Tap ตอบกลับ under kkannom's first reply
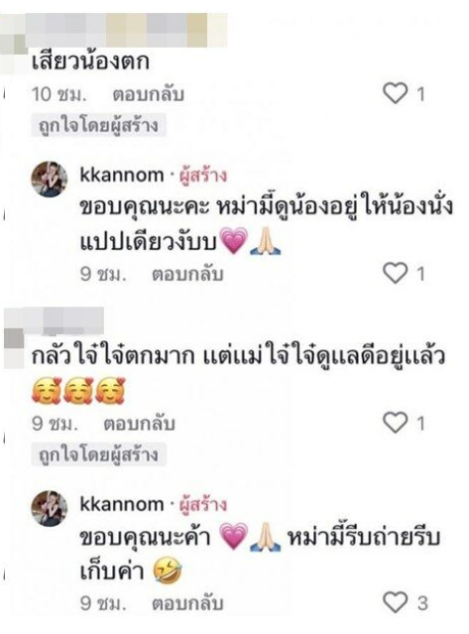Screen dimensions: 469x634 [x=187, y=274]
